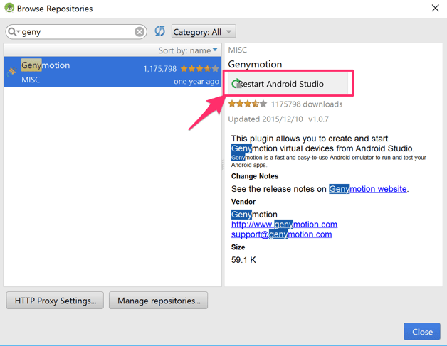Viewport: 447px width, 346px height.
Task: Reload the plugin repository list
Action: [159, 31]
